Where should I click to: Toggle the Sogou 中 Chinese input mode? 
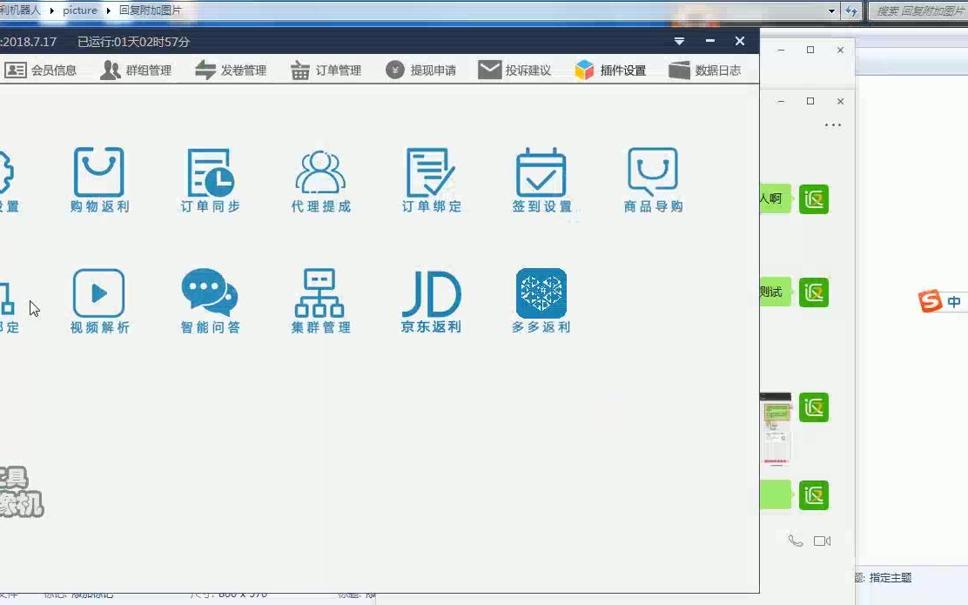click(954, 302)
